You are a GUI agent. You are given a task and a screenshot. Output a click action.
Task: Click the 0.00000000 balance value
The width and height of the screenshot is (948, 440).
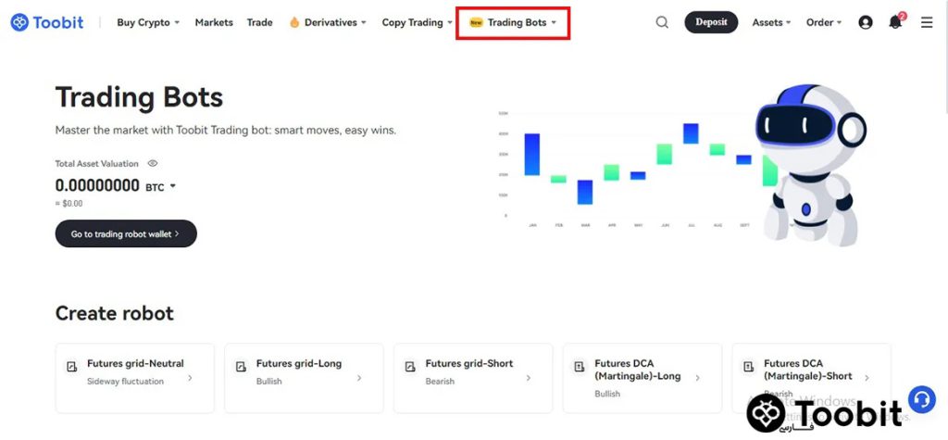point(97,186)
